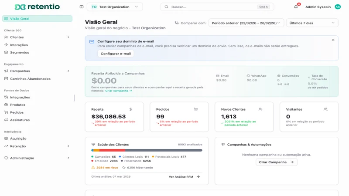
Task: Click the moon icon next to 6256 hibernando
Action: point(124,168)
